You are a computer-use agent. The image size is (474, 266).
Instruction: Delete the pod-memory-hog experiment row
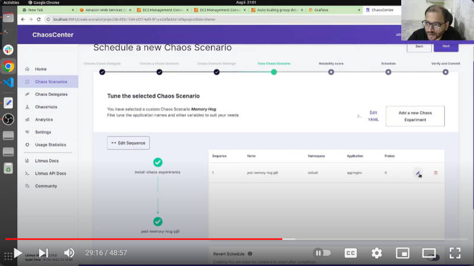click(435, 173)
